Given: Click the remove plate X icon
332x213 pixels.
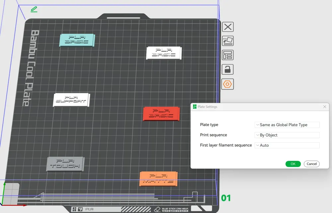Looking at the screenshot, I should pos(228,27).
